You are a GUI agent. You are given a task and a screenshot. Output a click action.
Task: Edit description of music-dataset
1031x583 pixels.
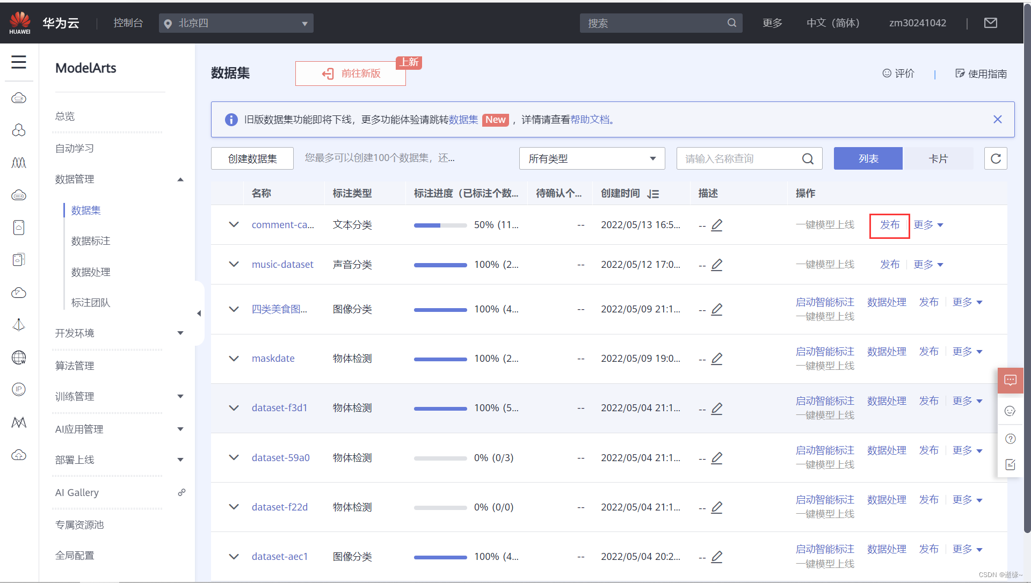coord(717,265)
